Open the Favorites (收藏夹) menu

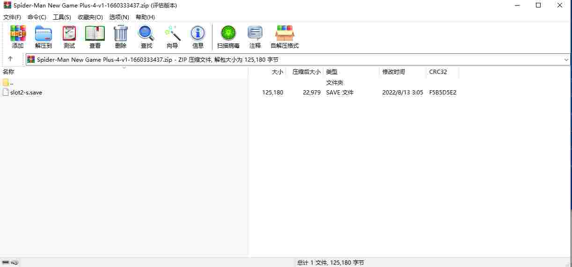[x=90, y=17]
